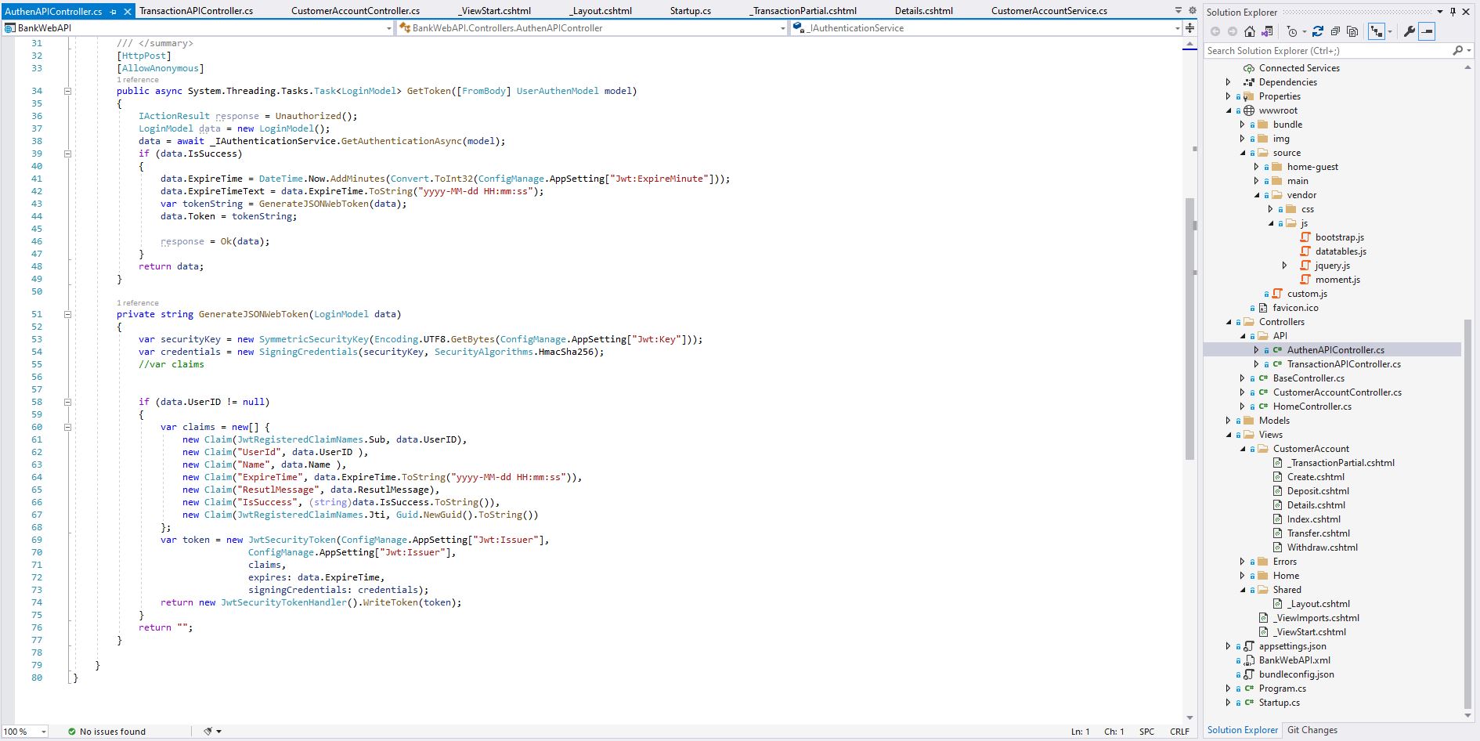Toggle Sync with Active Document
Image resolution: width=1480 pixels, height=741 pixels.
tap(1377, 31)
